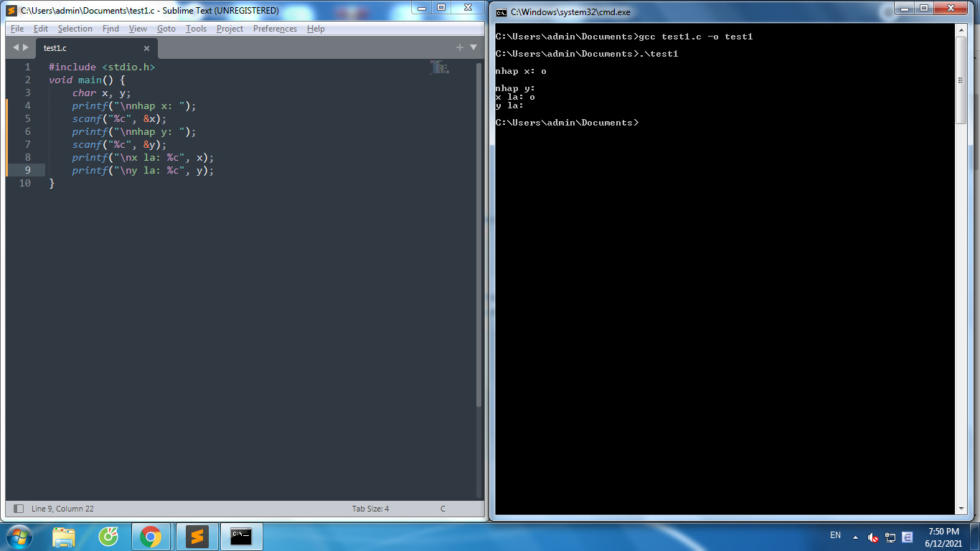Open the Tools menu

196,29
